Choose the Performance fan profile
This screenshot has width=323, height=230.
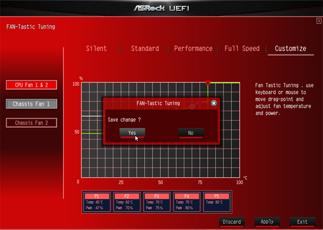tap(193, 48)
